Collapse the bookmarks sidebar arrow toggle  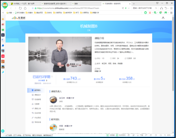coord(3,13)
